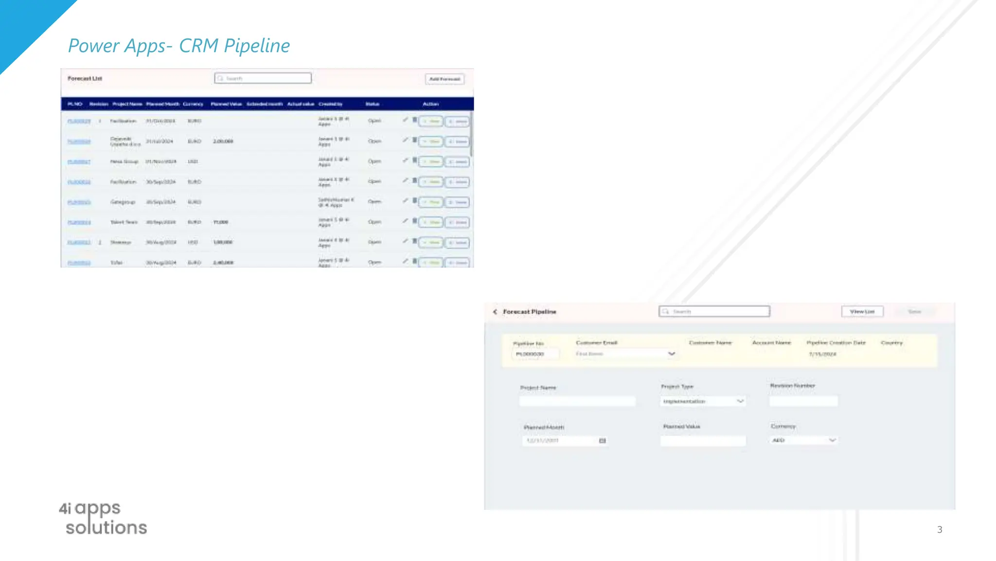Click the Currency column header
This screenshot has width=996, height=561.
tap(193, 104)
